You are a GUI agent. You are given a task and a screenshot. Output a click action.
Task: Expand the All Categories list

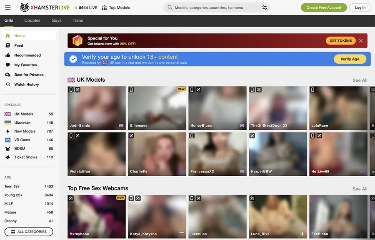tap(29, 232)
